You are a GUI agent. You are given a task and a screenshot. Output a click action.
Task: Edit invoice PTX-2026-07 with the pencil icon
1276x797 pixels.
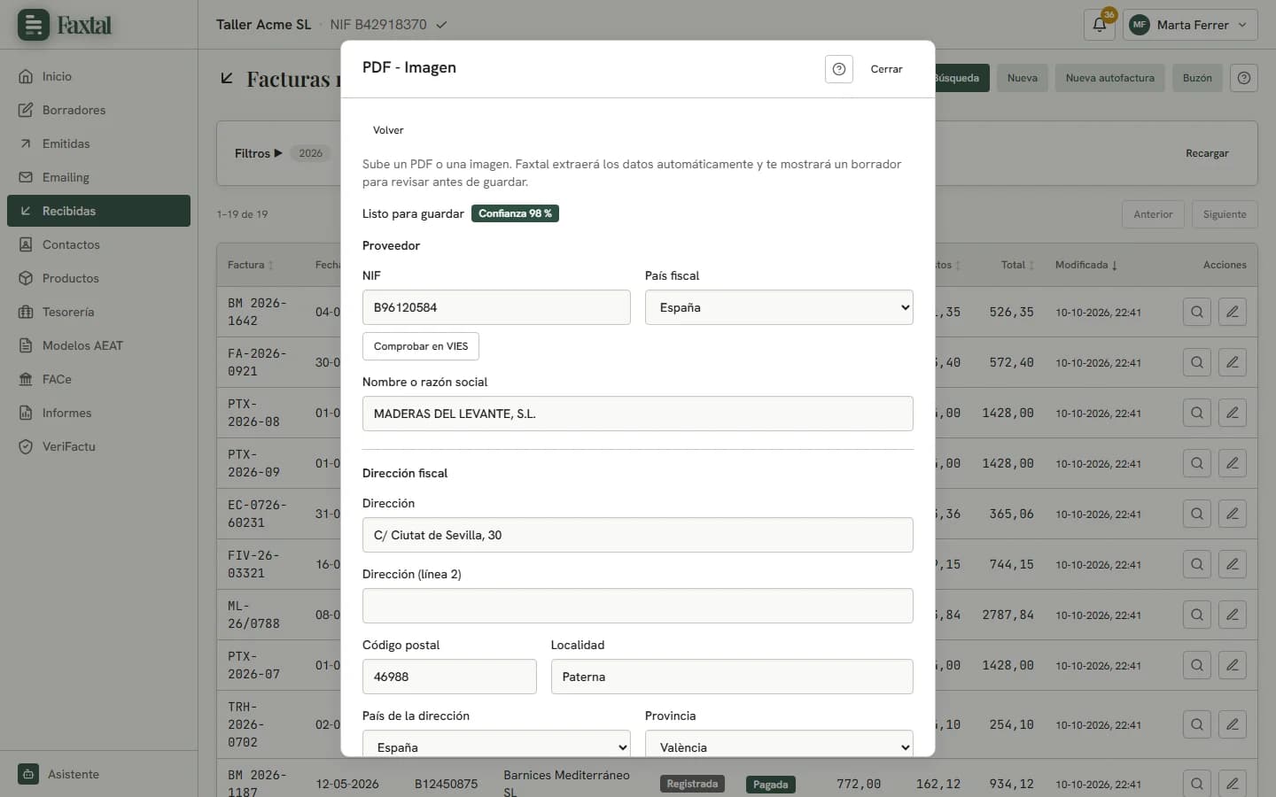point(1233,665)
